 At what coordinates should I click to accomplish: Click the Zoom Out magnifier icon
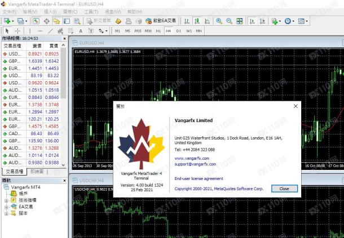click(230, 21)
